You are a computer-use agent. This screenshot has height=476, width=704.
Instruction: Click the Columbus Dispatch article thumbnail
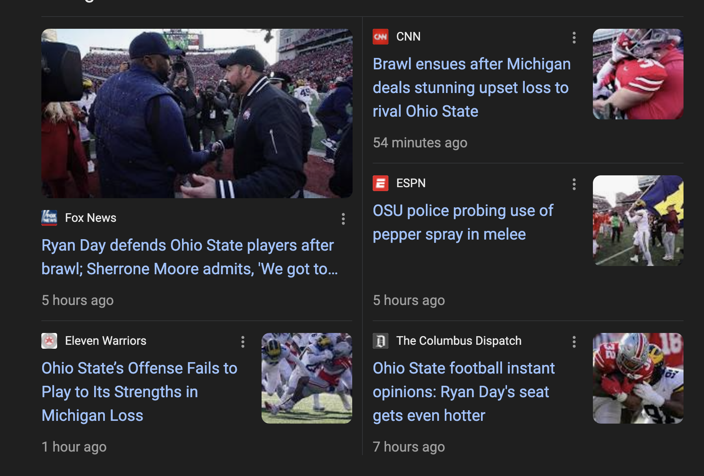[x=638, y=378]
